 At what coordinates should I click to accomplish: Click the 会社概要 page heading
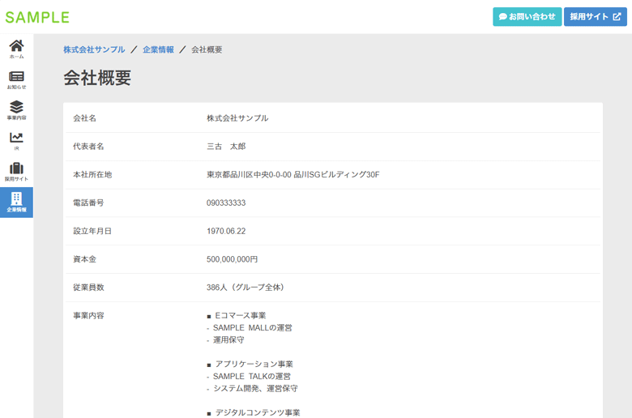click(97, 78)
